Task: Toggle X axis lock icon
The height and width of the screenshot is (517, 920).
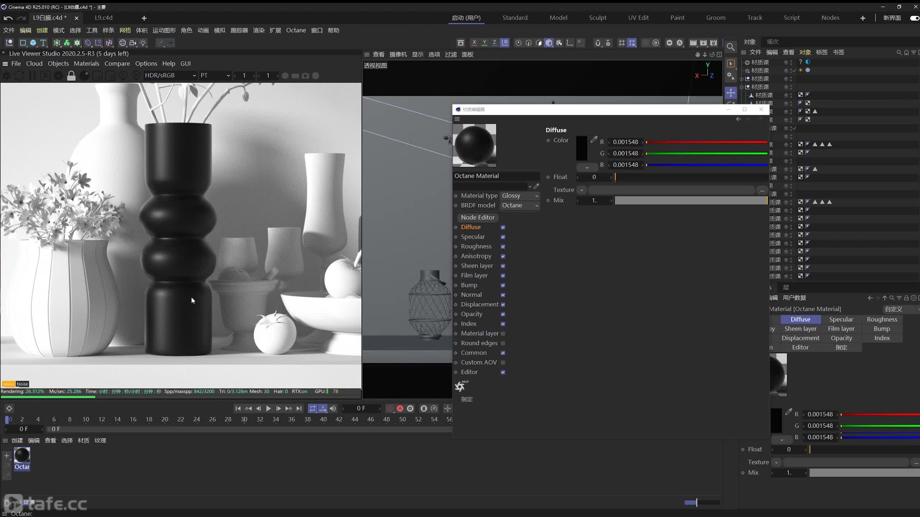Action: [x=474, y=43]
